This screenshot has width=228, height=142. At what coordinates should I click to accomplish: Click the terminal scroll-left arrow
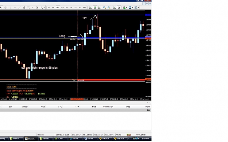(x=147, y=102)
